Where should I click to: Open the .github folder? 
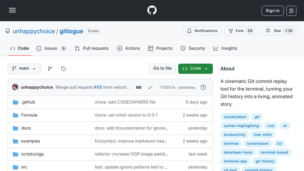[28, 102]
